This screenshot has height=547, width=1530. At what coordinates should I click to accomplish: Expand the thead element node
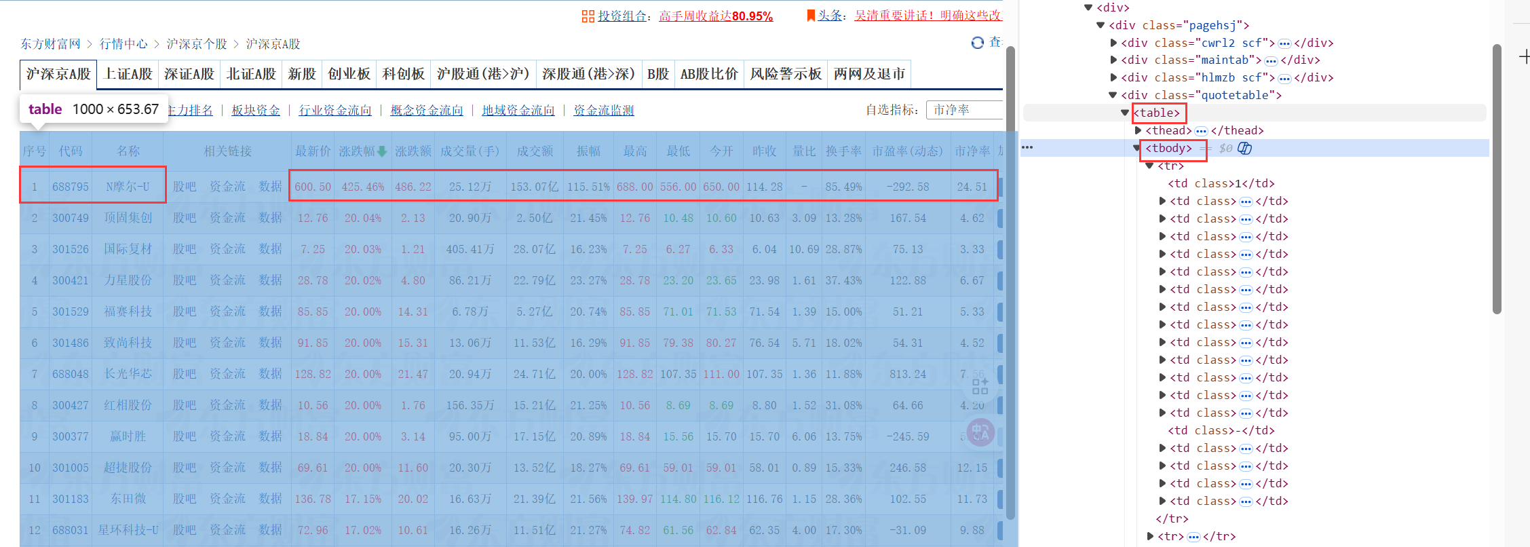pyautogui.click(x=1138, y=130)
